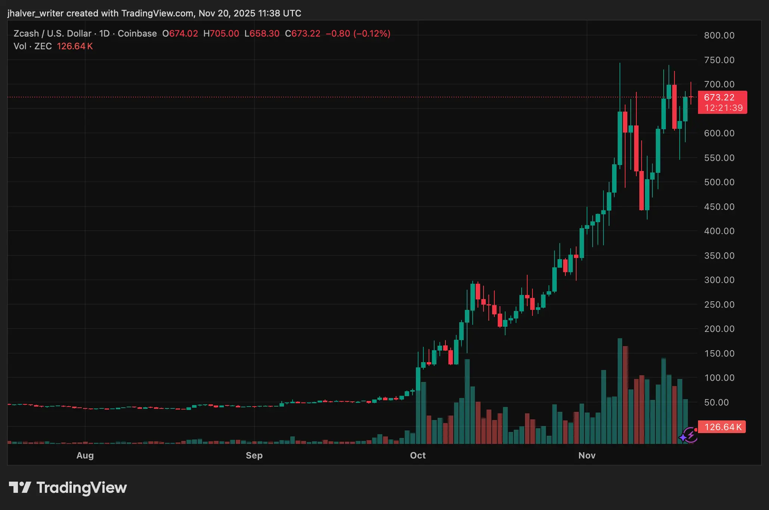
Task: Click the H705.00 high value in the legend
Action: tap(221, 33)
